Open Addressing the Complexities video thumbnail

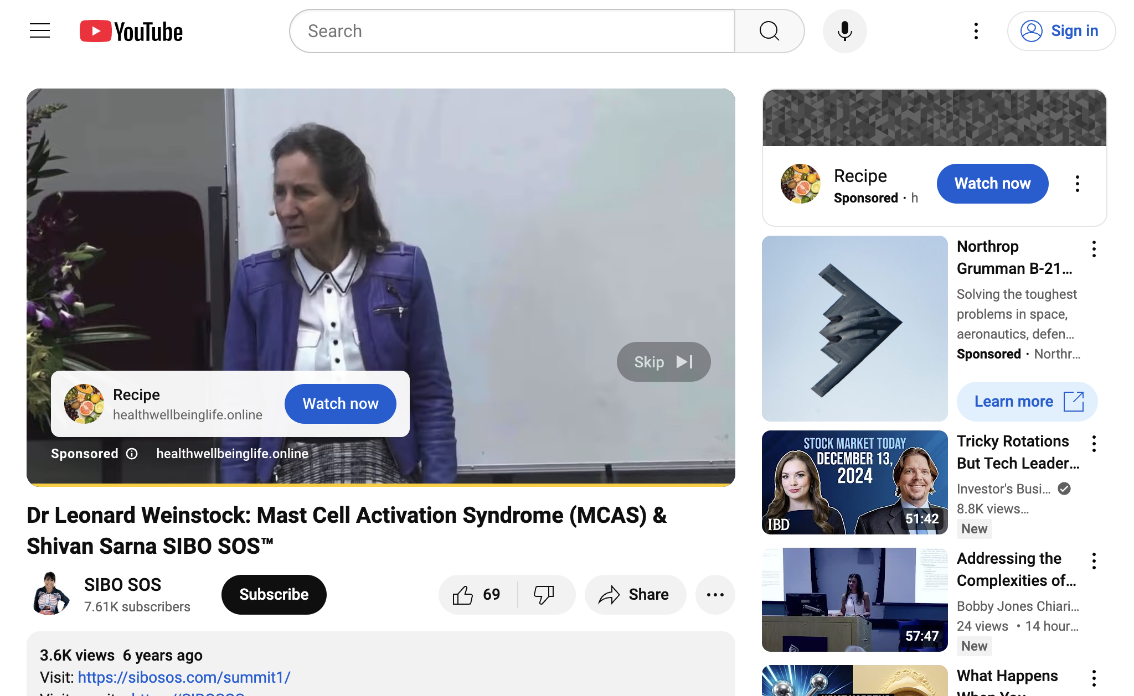[x=855, y=600]
